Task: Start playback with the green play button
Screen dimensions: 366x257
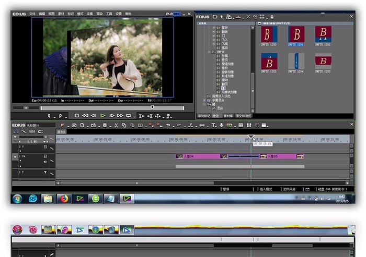Action: click(102, 115)
